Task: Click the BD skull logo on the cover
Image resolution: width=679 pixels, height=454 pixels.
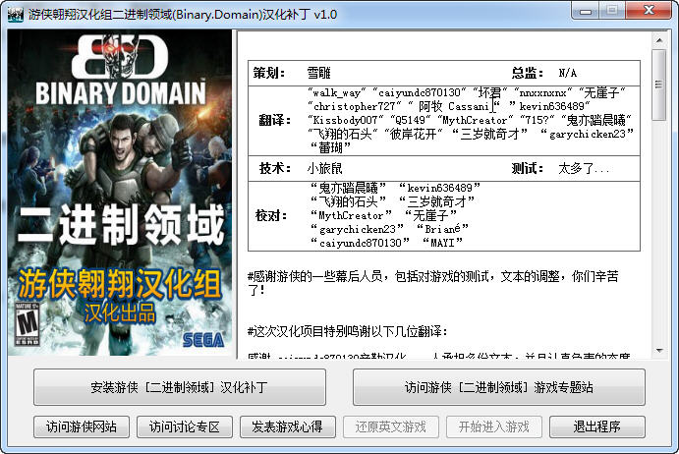Action: pyautogui.click(x=120, y=56)
